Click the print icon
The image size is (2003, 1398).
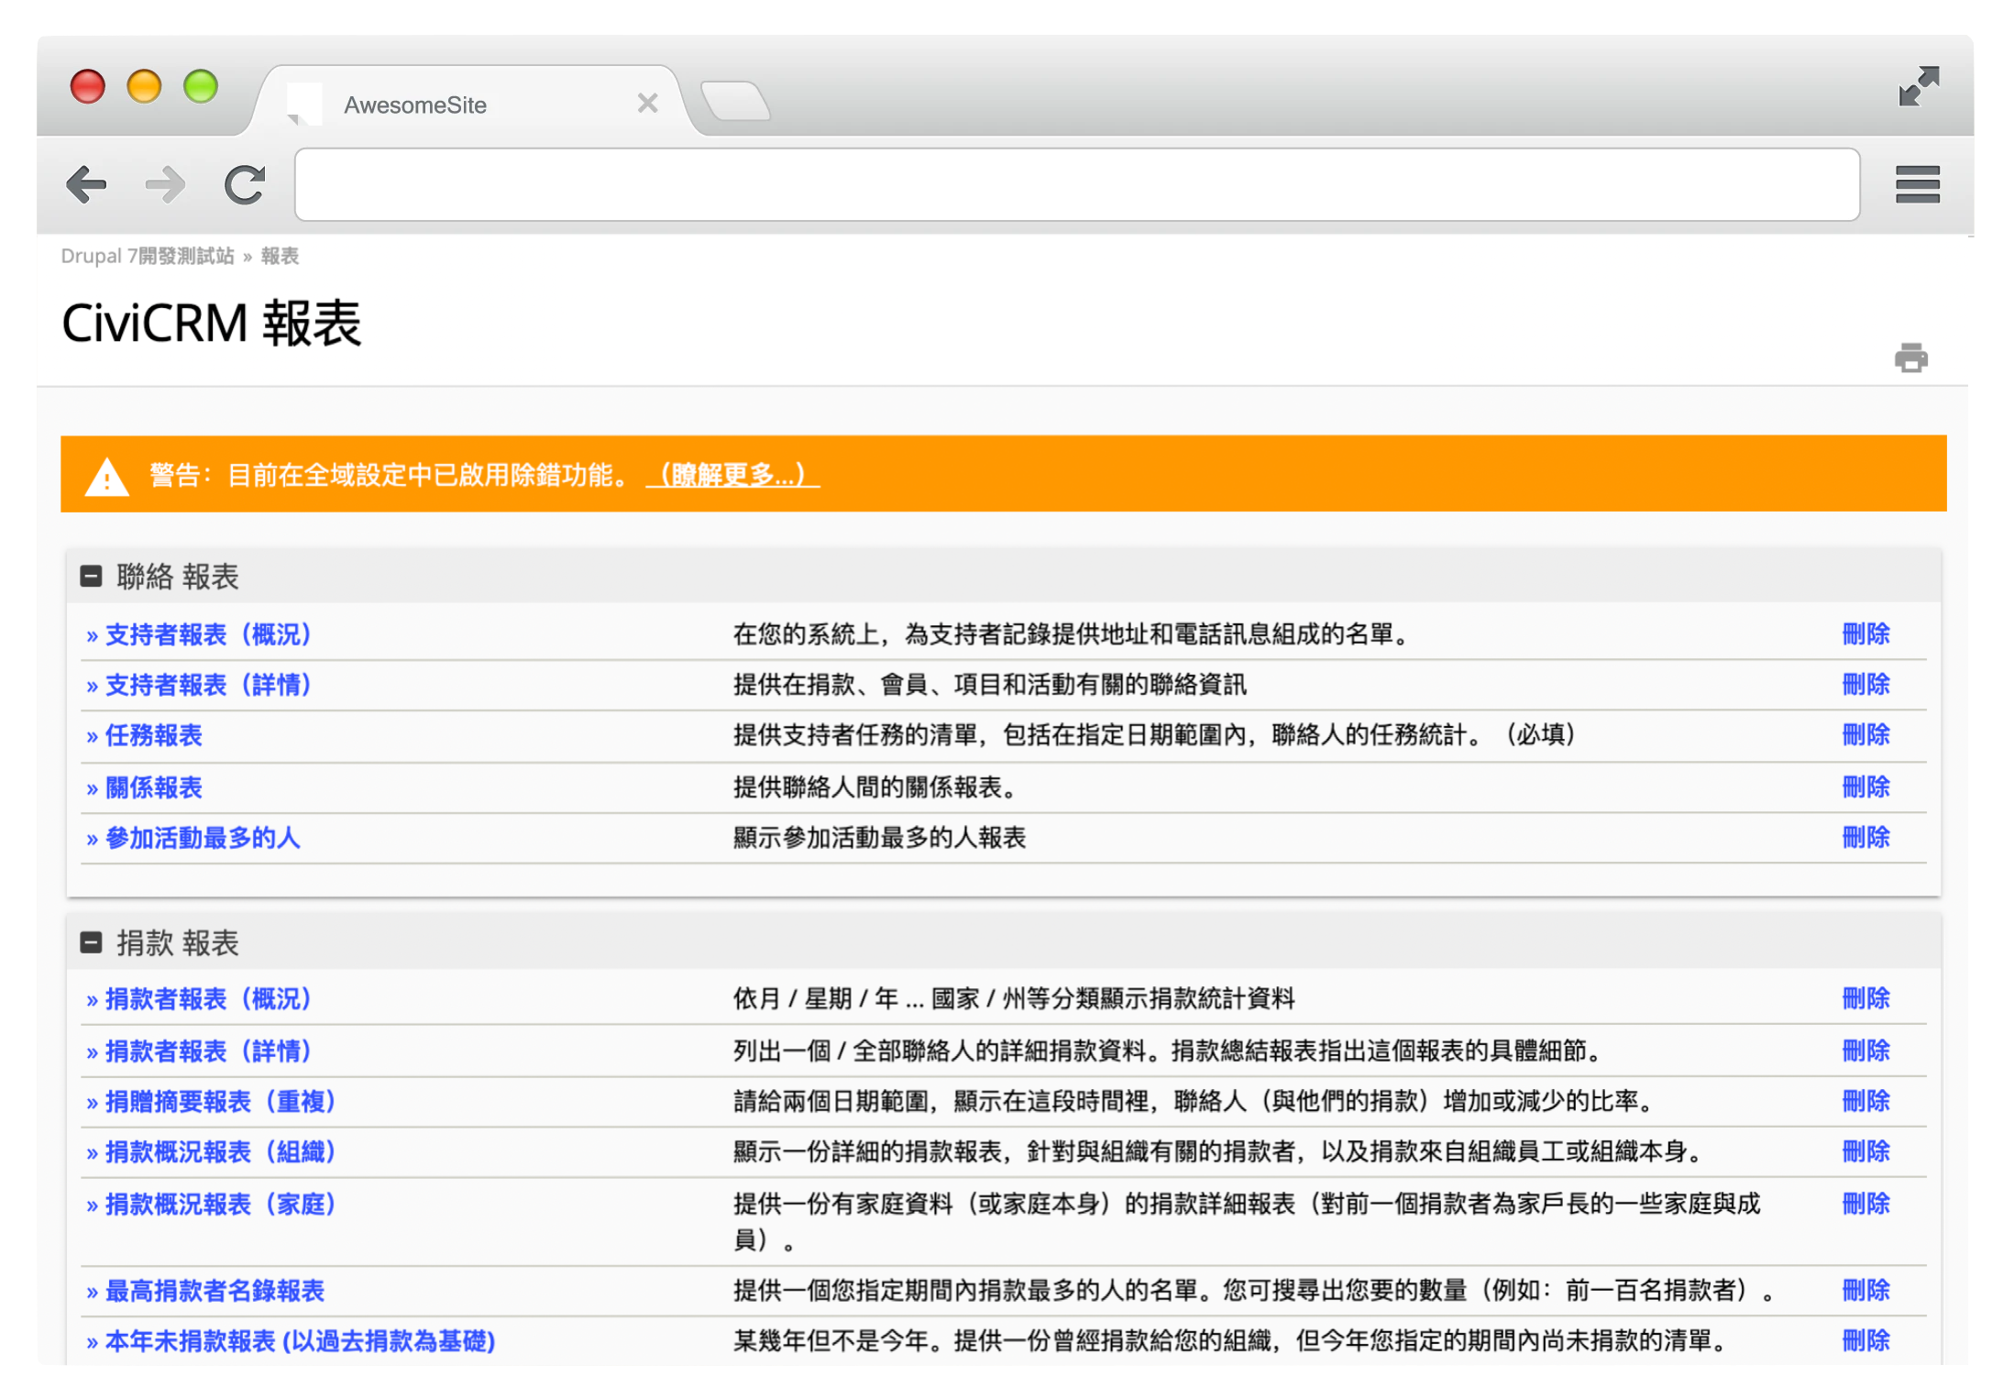[x=1910, y=358]
